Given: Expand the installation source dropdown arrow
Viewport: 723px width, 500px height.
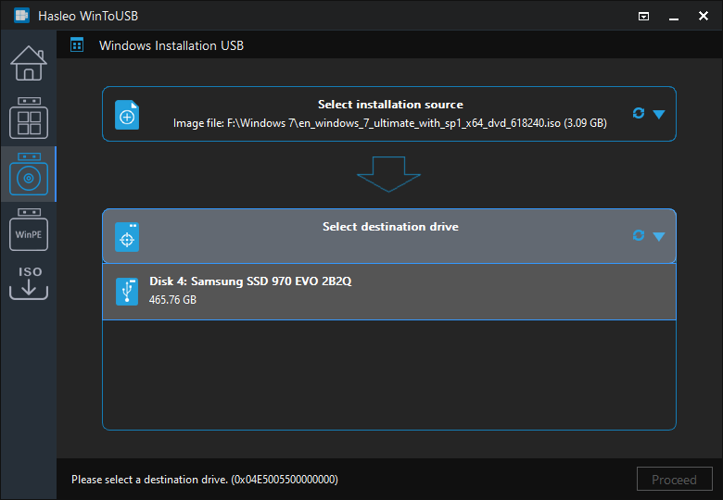Looking at the screenshot, I should coord(659,114).
